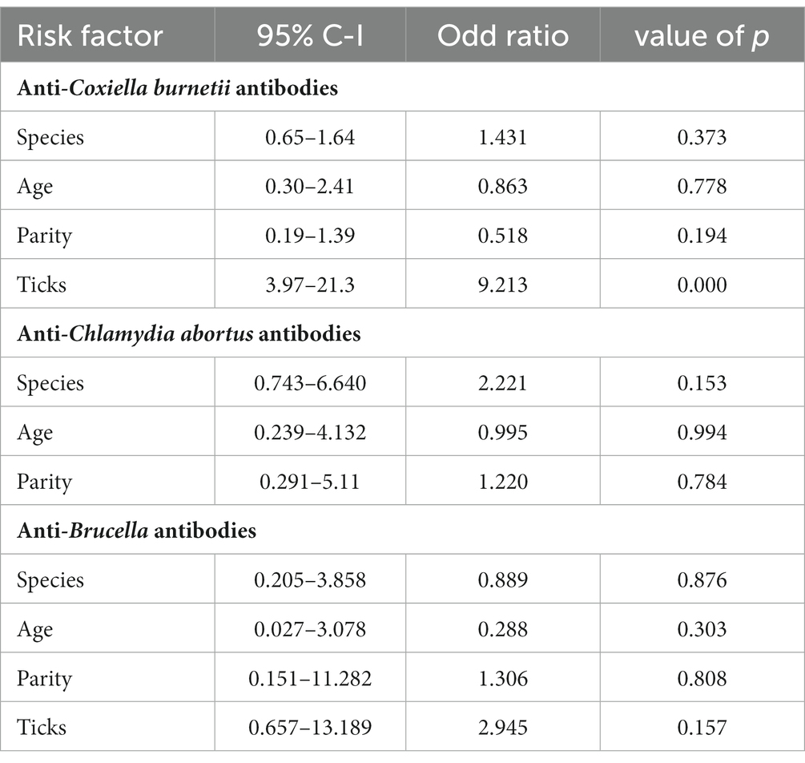This screenshot has width=805, height=763.
Task: Select the interval cell 0.30–2.41
Action: click(310, 186)
